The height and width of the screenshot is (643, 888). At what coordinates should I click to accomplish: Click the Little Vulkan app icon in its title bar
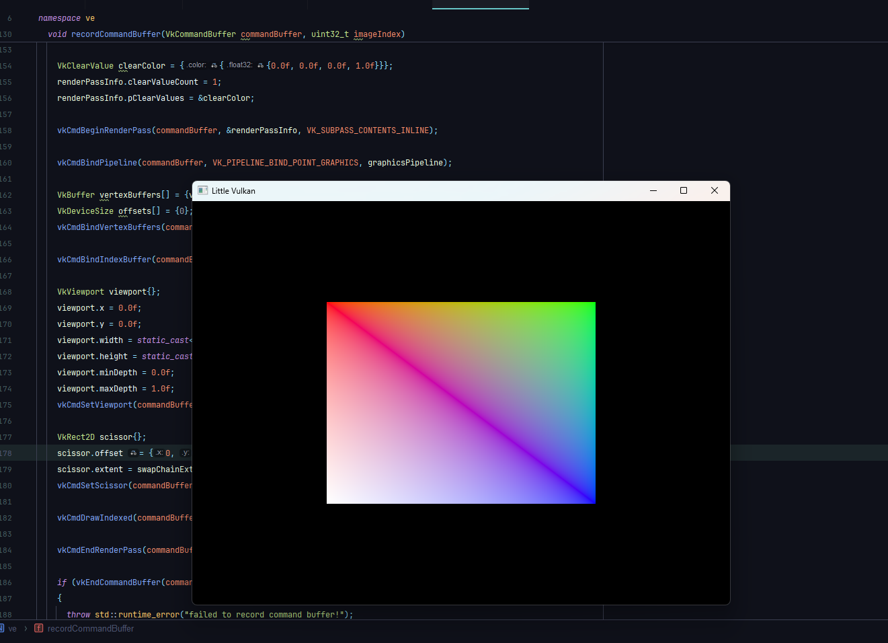coord(202,190)
